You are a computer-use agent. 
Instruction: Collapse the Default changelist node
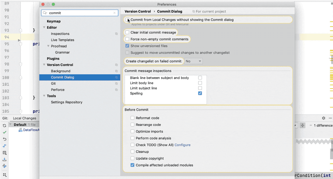pos(11,125)
